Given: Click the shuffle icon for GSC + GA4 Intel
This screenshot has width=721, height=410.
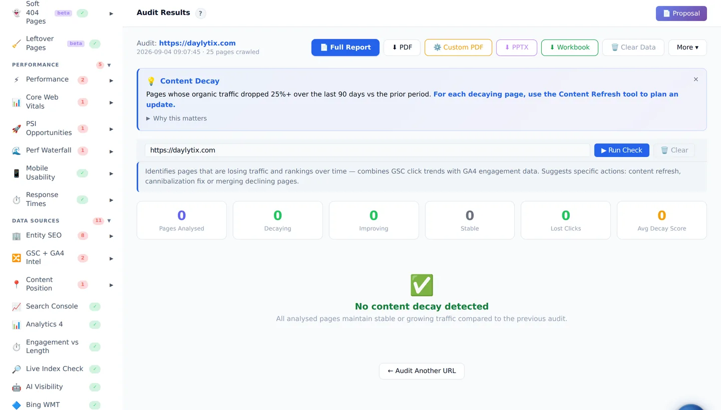Looking at the screenshot, I should [17, 257].
